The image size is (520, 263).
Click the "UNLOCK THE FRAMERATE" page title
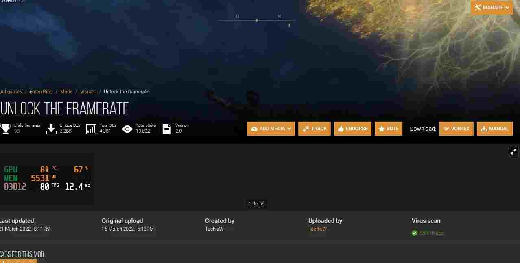(x=64, y=109)
